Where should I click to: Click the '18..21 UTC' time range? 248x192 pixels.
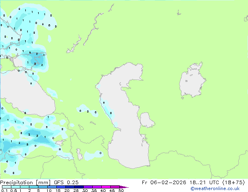pyautogui.click(x=204, y=183)
